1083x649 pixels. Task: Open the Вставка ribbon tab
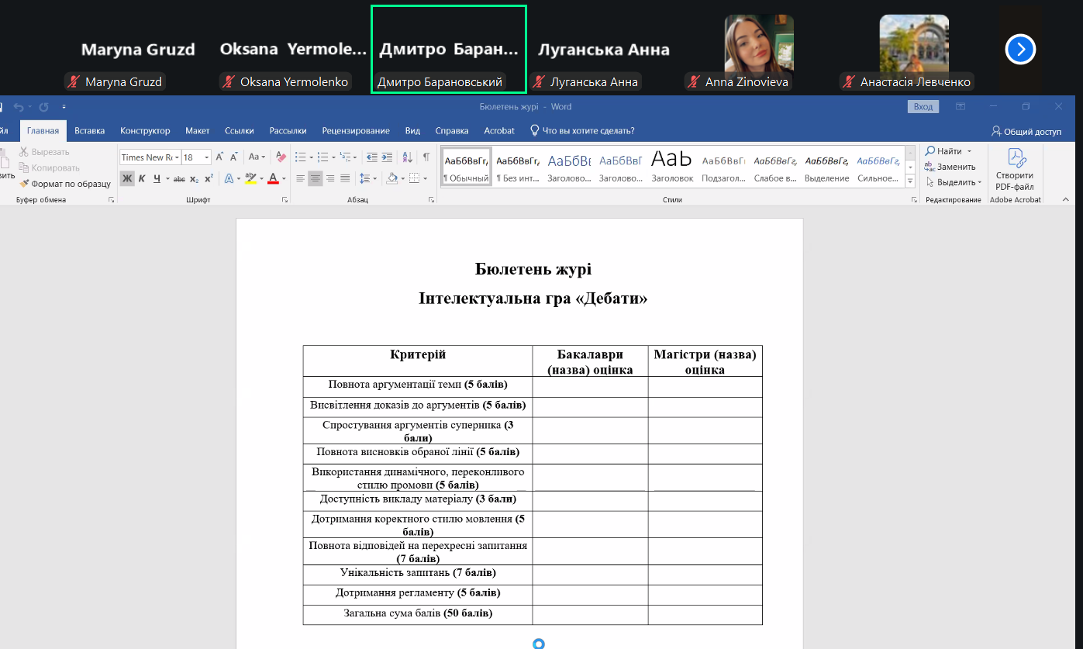click(90, 130)
